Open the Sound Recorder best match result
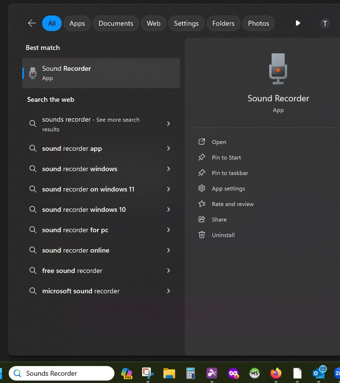Screen dimensions: 340x383 coord(101,73)
